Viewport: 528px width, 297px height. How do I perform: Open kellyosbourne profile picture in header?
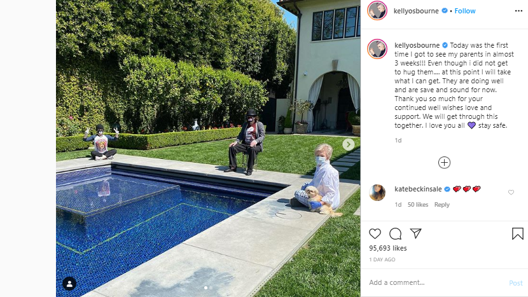(377, 10)
